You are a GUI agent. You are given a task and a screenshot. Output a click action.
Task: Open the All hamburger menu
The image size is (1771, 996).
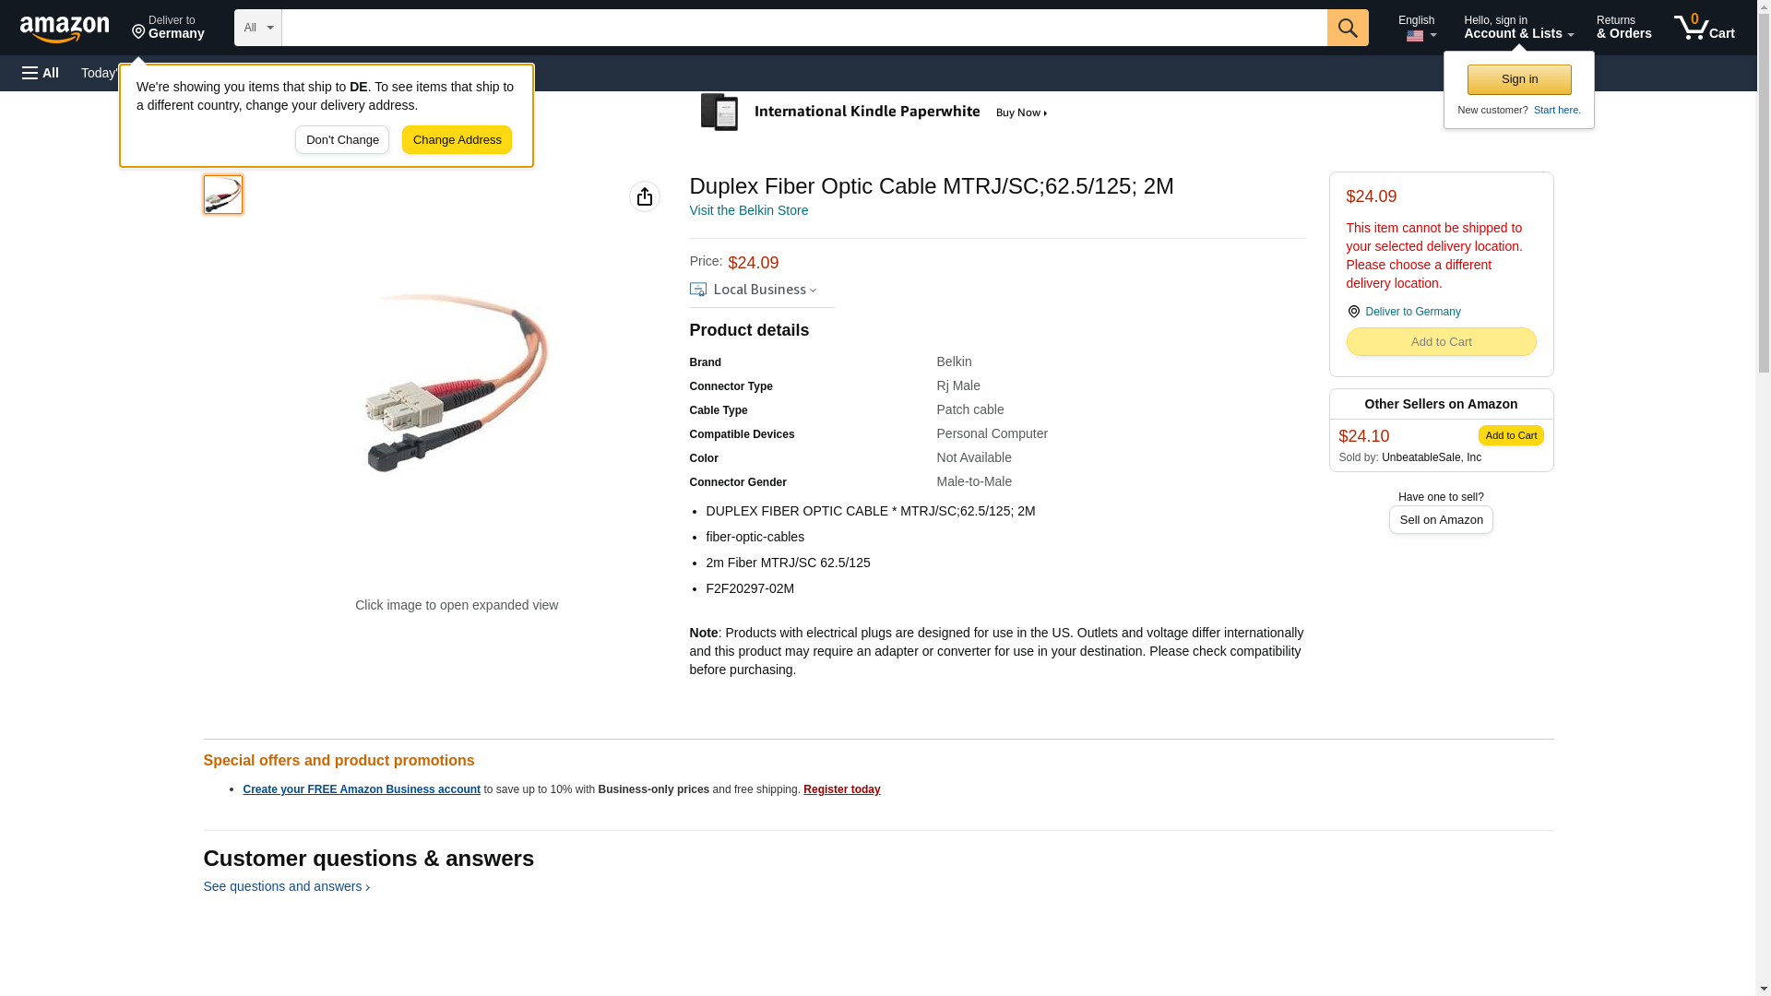[x=41, y=73]
